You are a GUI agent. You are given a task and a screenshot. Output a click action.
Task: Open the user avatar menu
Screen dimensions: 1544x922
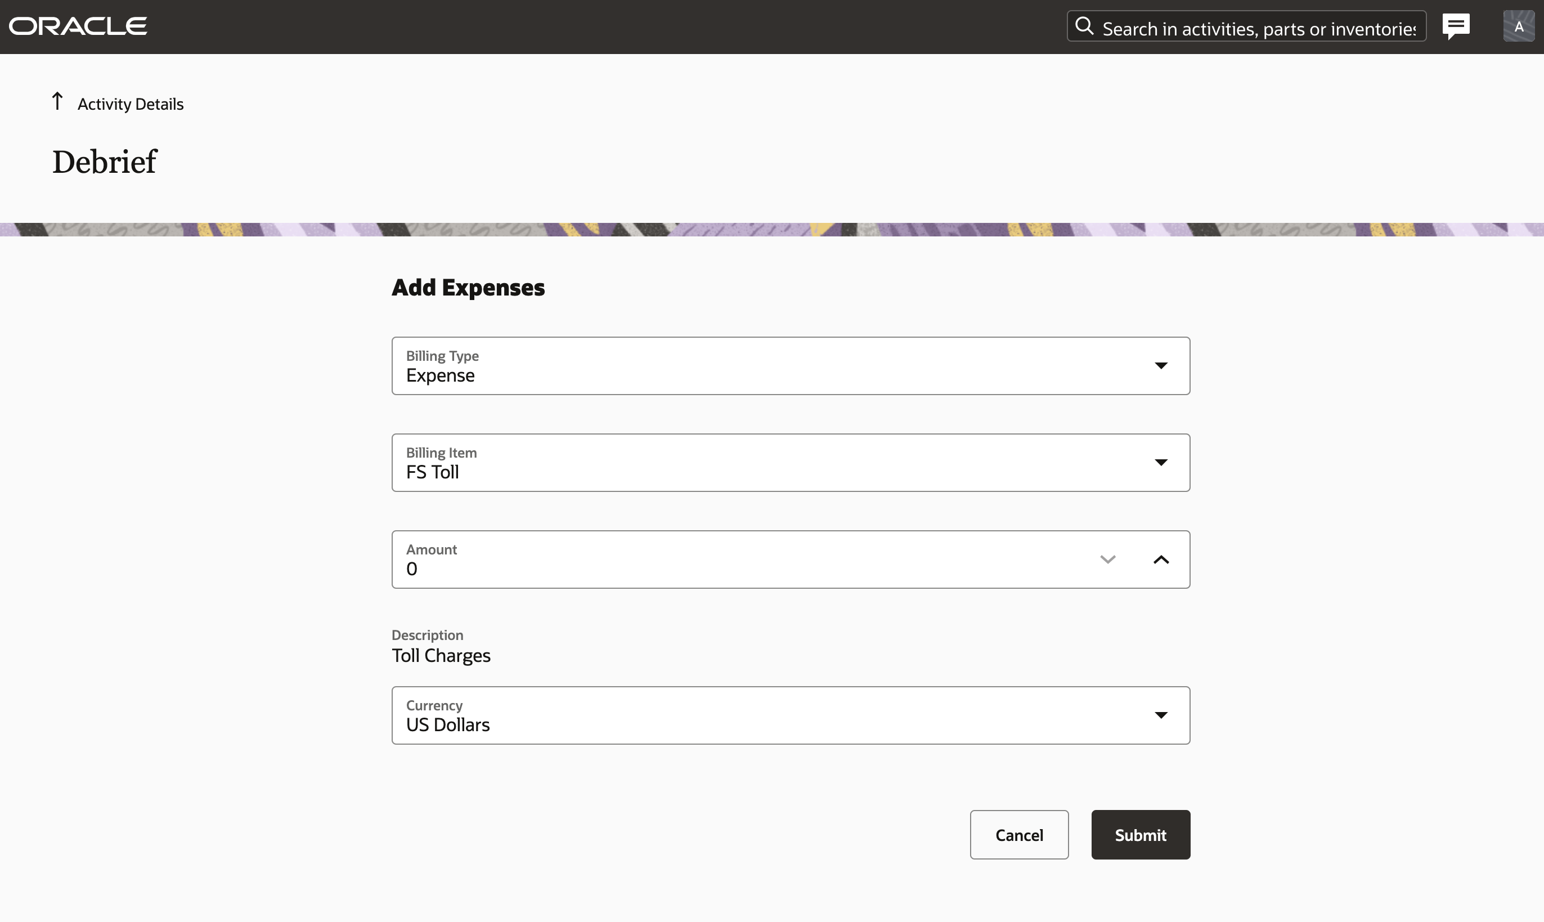(x=1519, y=26)
